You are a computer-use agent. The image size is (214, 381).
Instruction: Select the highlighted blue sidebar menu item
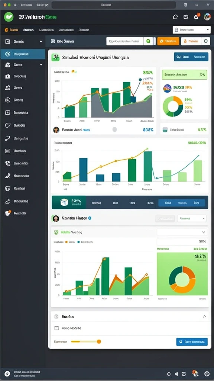23,54
